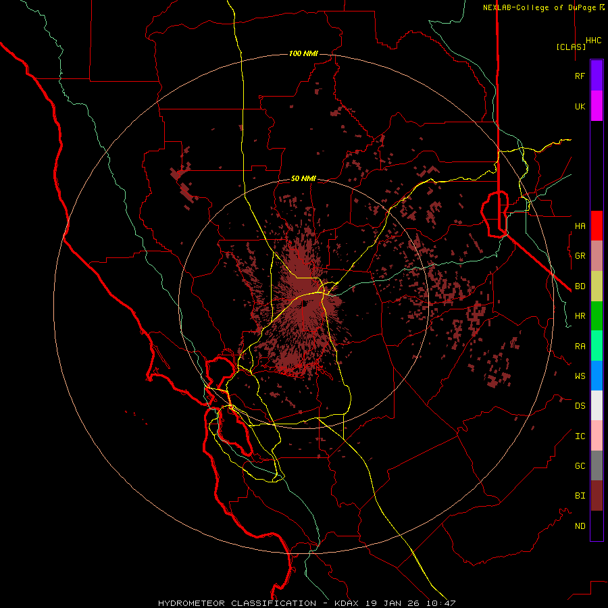
Task: Click the UK magenta legend swatch
Action: point(597,106)
